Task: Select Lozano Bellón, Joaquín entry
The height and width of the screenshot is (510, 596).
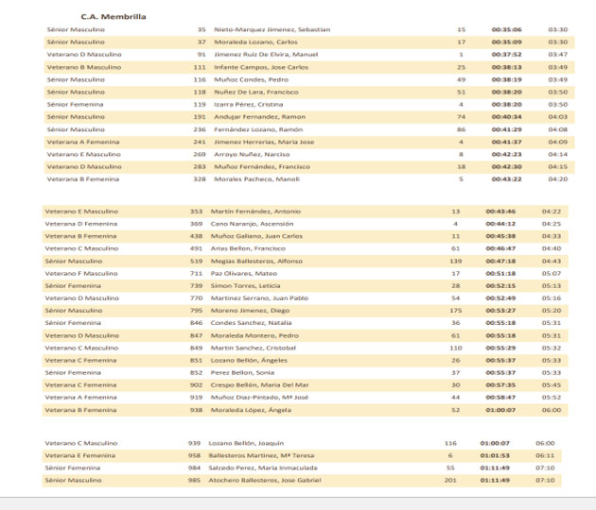Action: 246,443
